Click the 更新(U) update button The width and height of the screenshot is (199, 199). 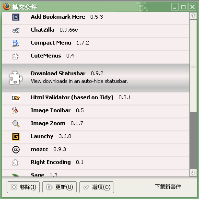(x=59, y=187)
